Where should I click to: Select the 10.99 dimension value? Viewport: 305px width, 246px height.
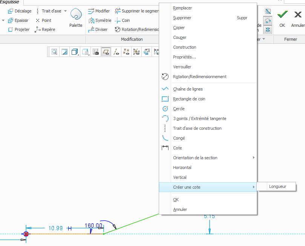tap(55, 228)
